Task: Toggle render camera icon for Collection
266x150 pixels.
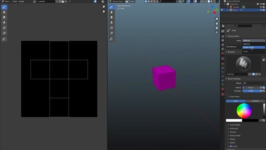Action: [x=264, y=4]
